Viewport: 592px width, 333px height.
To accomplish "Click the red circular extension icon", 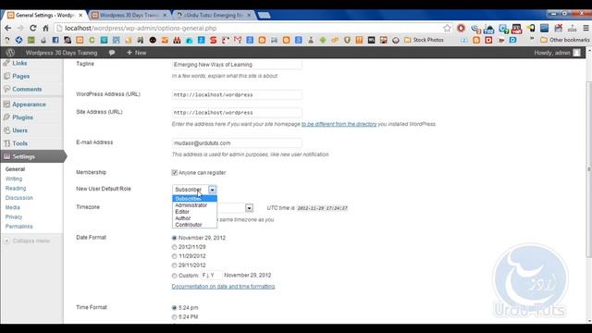I will 461,29.
